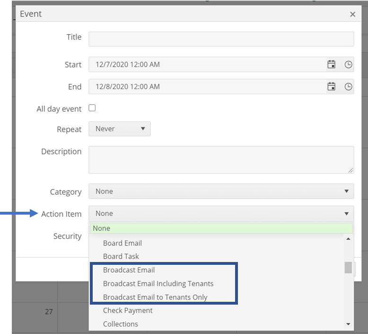Pick Broadcast Email option
368x334 pixels.
(x=129, y=270)
